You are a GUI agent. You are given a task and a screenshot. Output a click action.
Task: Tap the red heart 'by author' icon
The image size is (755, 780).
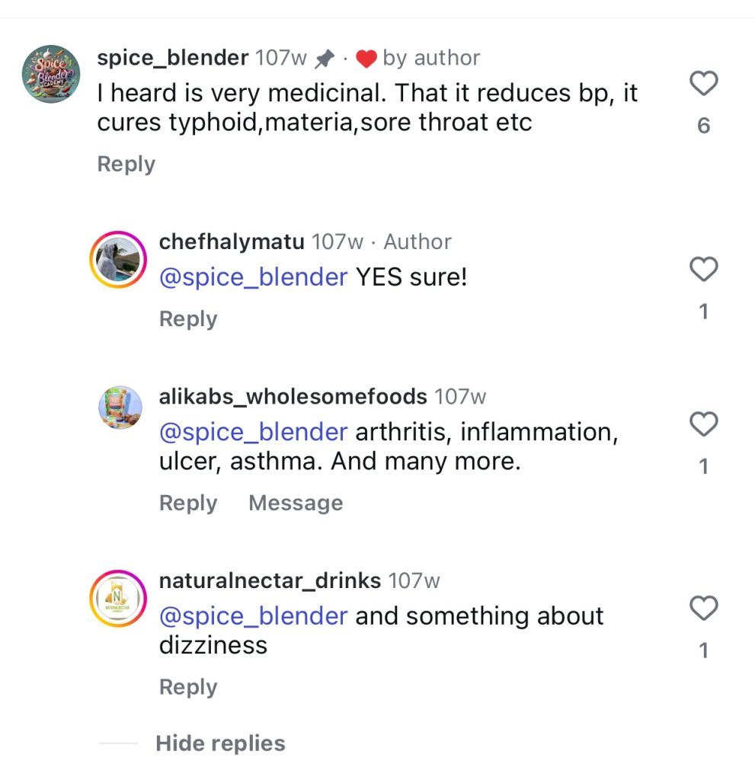[366, 59]
